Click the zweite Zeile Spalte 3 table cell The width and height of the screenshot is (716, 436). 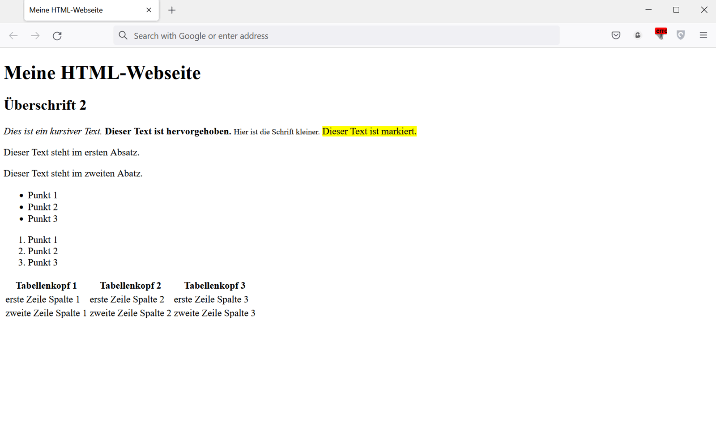coord(213,313)
